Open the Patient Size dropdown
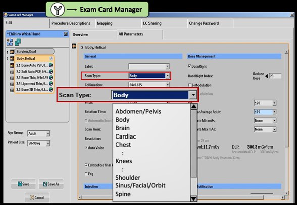Screen dimensions: 297x205 [48, 143]
